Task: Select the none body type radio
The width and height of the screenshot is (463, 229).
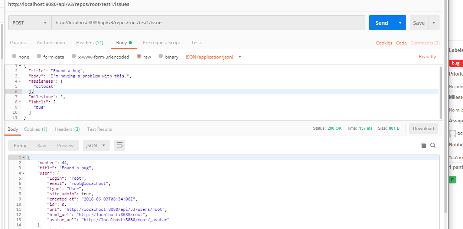Action: [x=14, y=56]
